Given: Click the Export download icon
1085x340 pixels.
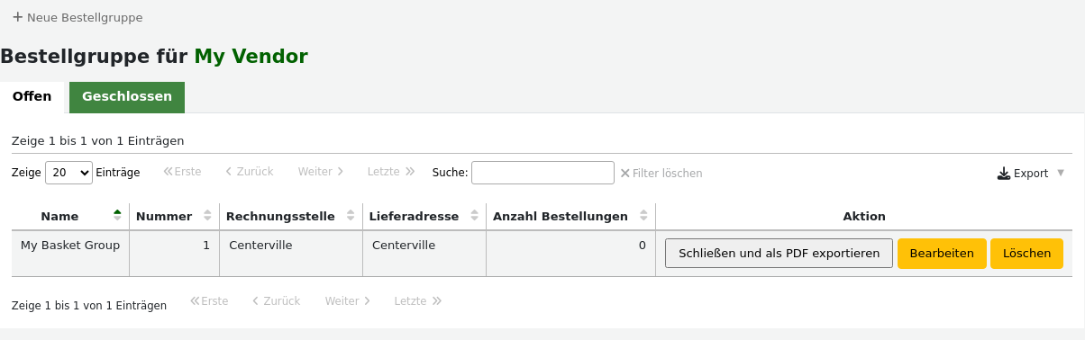Looking at the screenshot, I should [x=1004, y=173].
